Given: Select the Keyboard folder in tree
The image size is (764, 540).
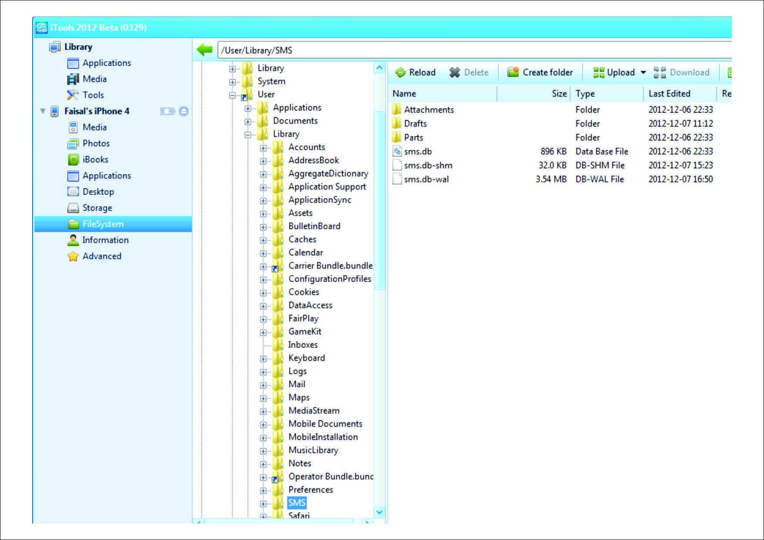Looking at the screenshot, I should click(306, 358).
